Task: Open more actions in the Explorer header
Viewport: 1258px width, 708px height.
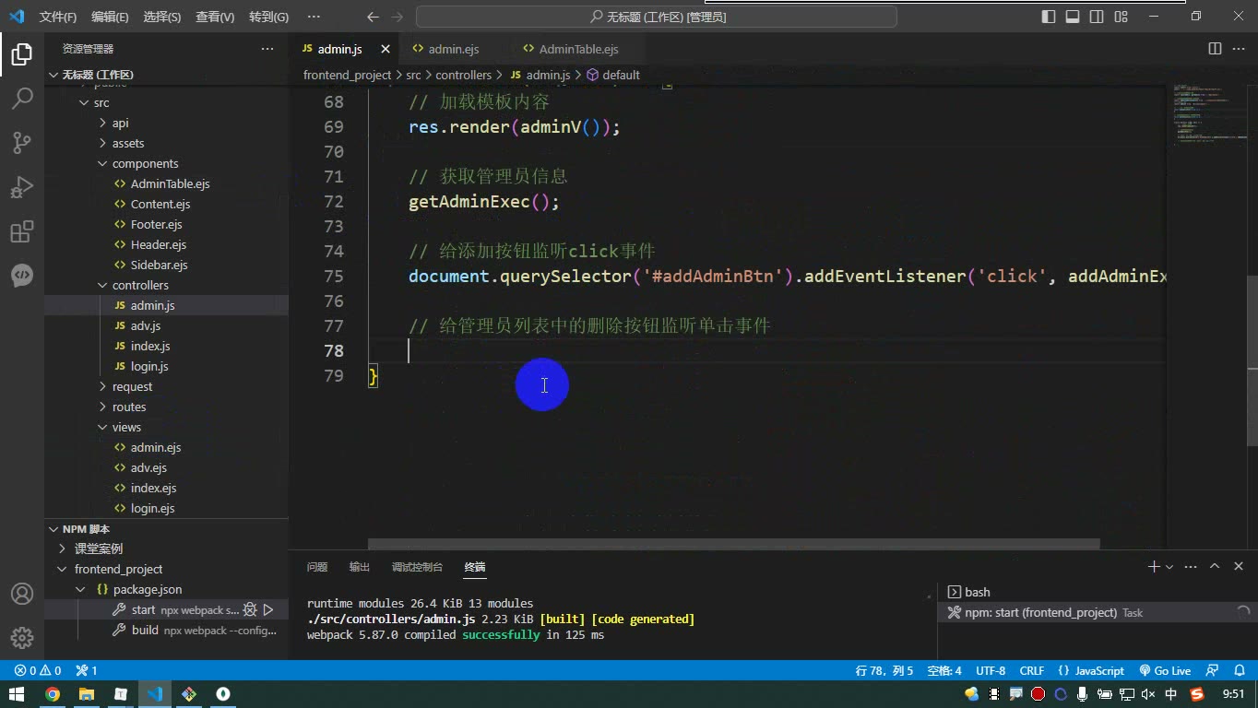Action: tap(267, 49)
